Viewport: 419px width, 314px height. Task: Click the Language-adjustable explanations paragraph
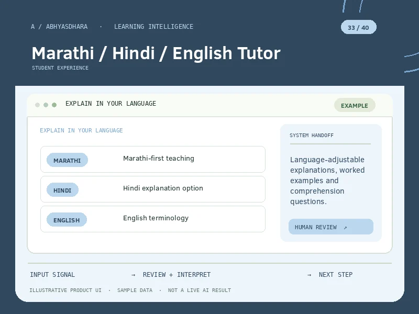(327, 181)
